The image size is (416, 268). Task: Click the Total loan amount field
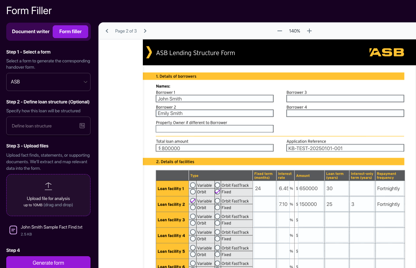(x=216, y=148)
